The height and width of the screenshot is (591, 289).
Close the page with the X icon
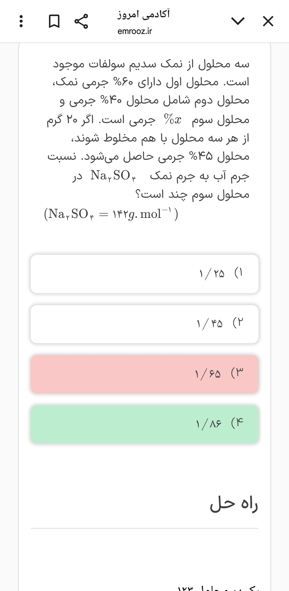[x=268, y=21]
